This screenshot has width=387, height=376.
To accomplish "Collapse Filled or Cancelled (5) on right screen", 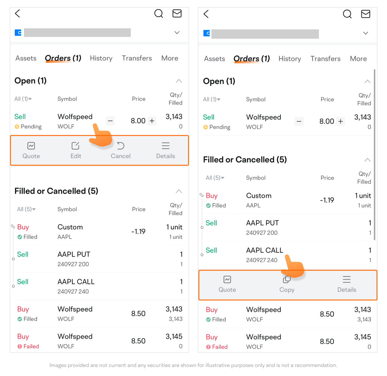I will pos(367,160).
